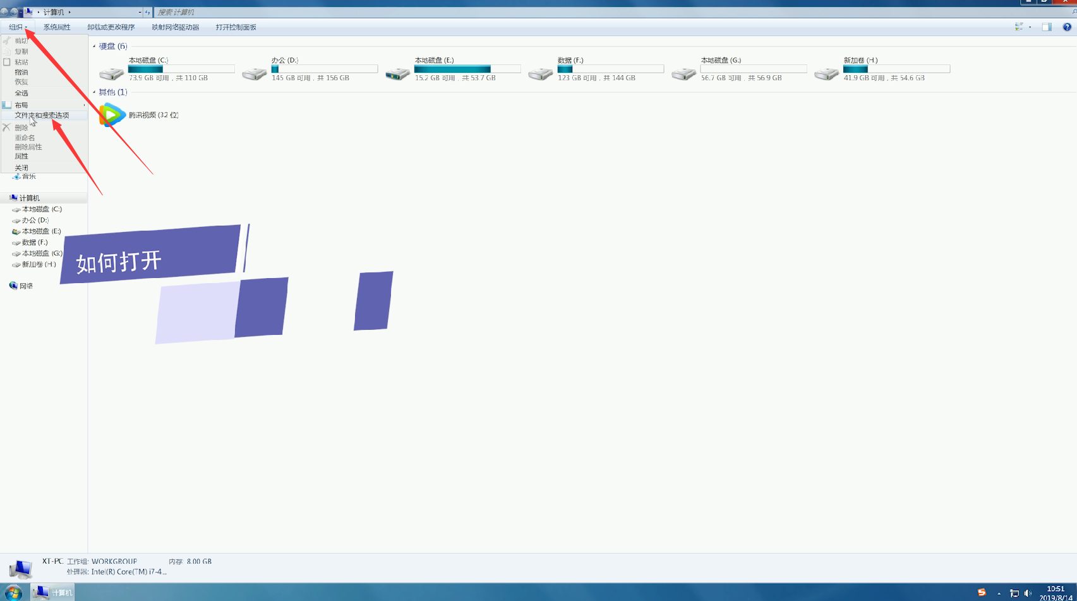This screenshot has height=601, width=1077.
Task: Open the view options dropdown arrow
Action: pyautogui.click(x=1030, y=27)
